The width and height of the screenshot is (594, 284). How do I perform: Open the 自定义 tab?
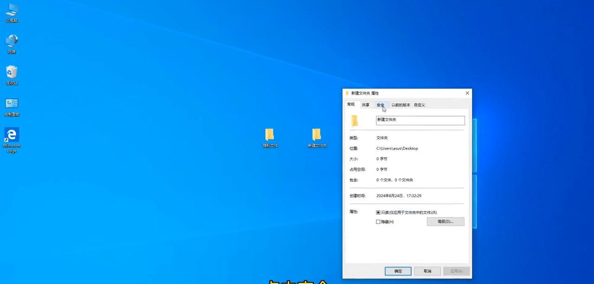[x=419, y=104]
